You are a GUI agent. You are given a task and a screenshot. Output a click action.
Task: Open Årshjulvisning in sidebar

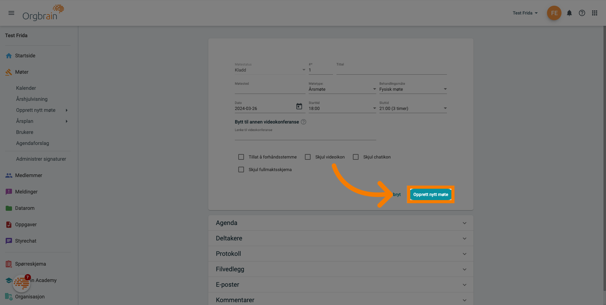point(32,99)
